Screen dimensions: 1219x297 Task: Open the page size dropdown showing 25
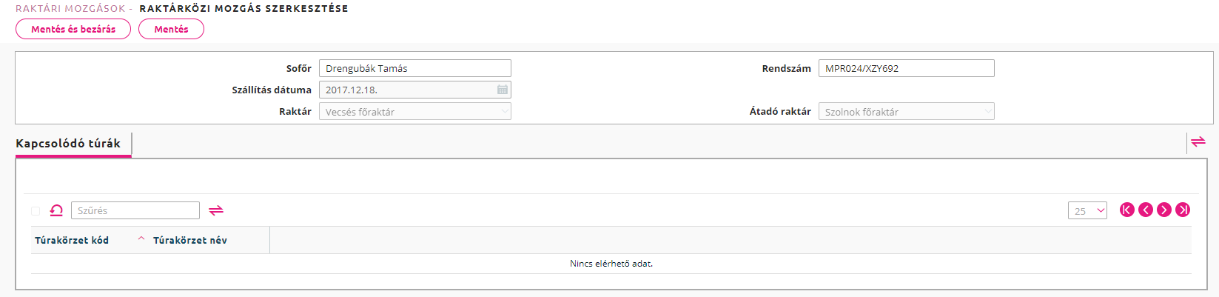coord(1087,210)
